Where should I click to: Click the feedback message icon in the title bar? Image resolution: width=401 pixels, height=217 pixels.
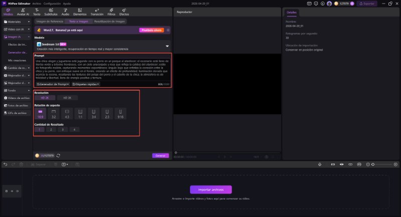coord(316,4)
